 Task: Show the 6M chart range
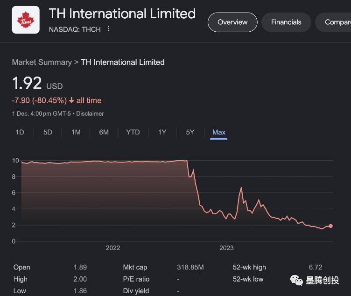pos(104,132)
